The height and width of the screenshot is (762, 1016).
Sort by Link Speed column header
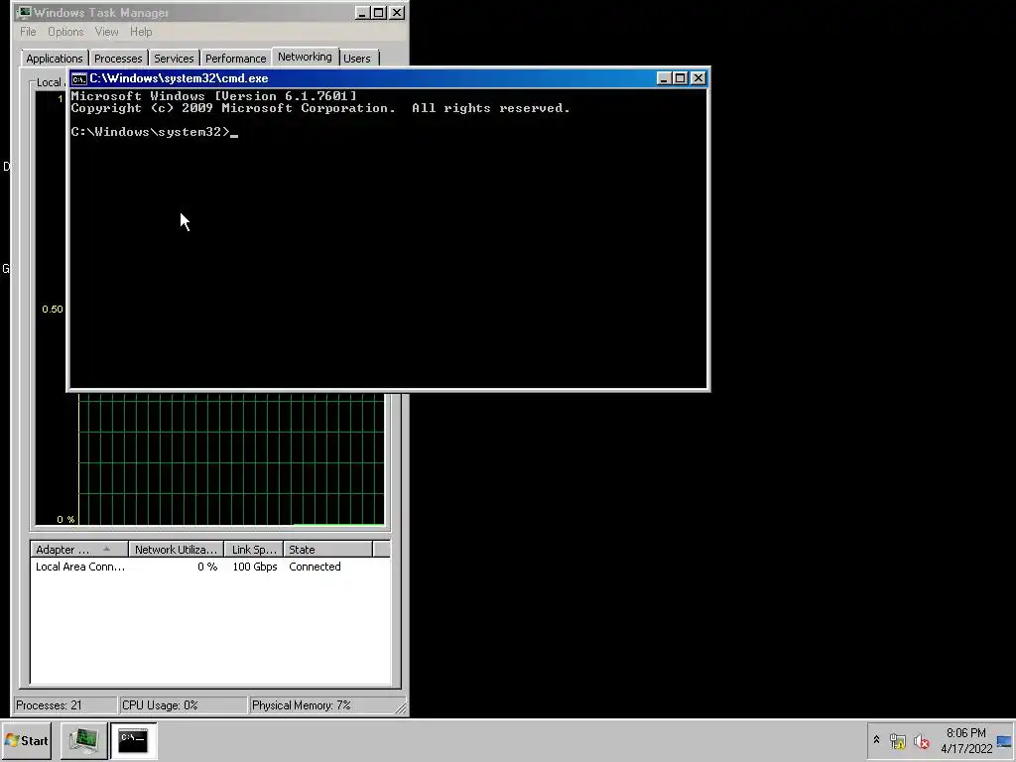coord(253,550)
